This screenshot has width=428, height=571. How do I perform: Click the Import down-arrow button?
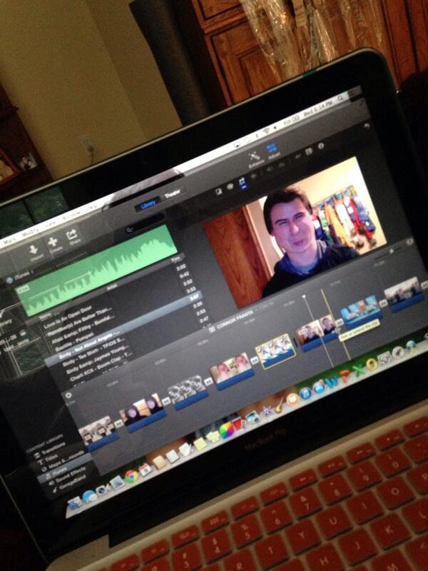(34, 251)
